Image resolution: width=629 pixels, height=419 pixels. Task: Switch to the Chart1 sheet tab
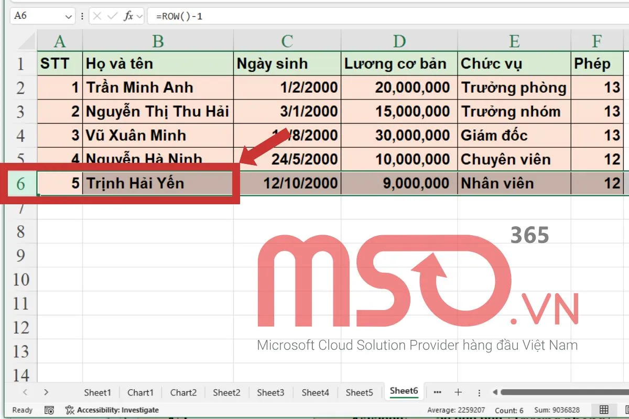point(140,392)
